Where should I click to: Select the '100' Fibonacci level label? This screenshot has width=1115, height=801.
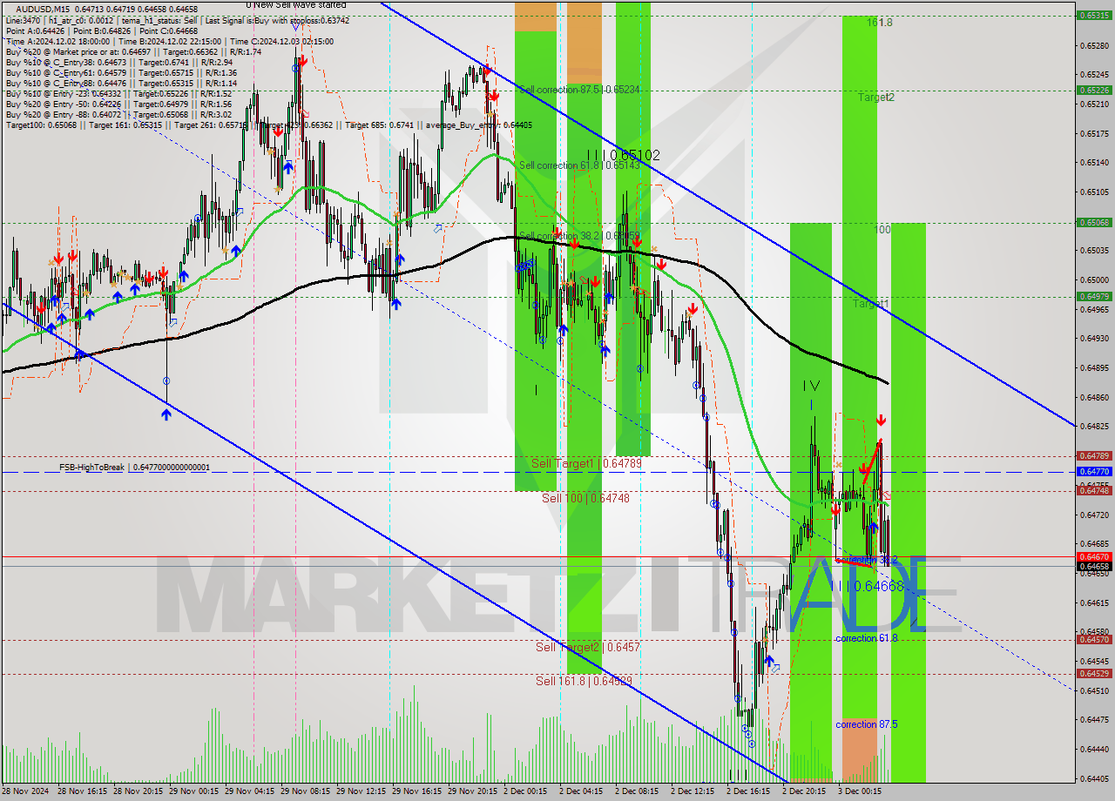coord(883,229)
